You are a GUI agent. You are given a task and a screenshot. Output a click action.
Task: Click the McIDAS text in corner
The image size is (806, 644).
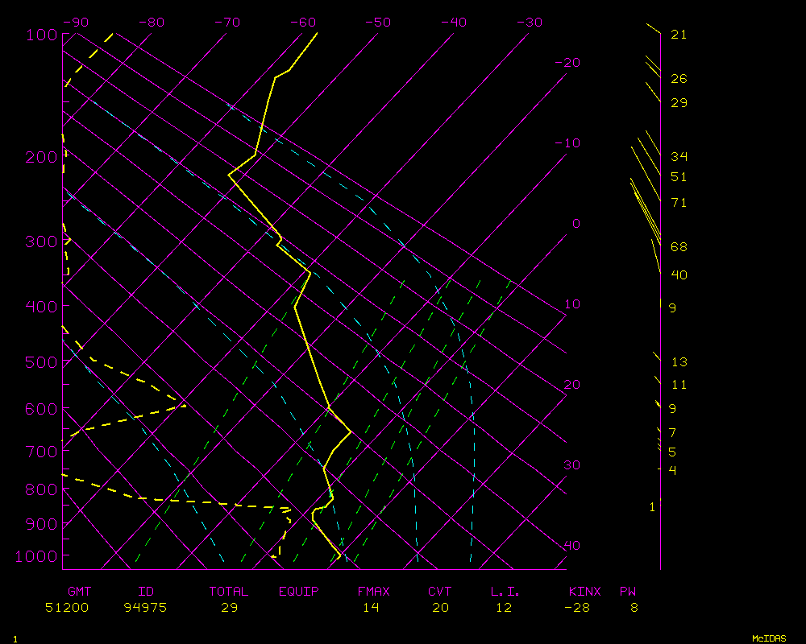769,638
